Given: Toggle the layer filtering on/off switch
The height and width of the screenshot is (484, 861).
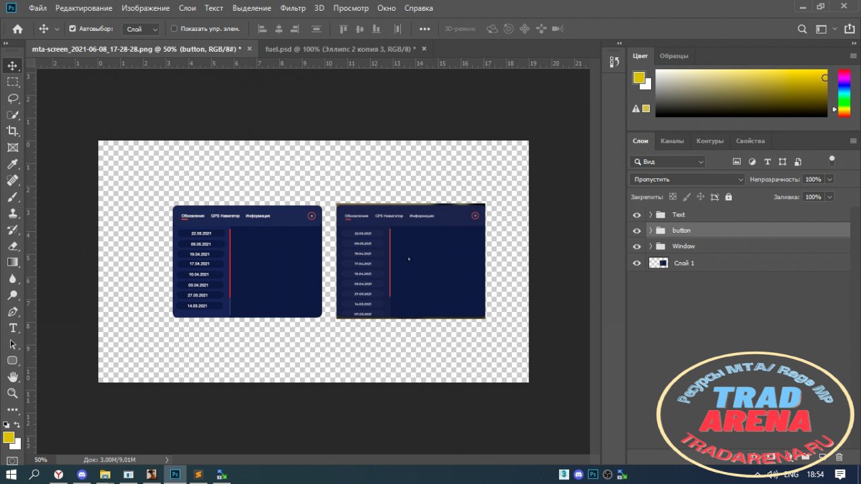Looking at the screenshot, I should pos(832,161).
